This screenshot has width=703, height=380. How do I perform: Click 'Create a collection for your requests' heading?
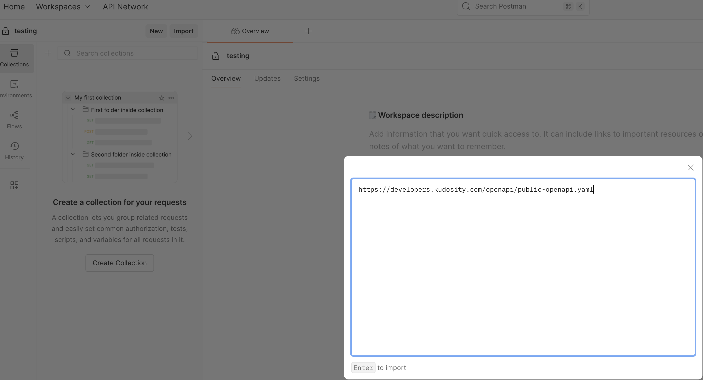(x=119, y=202)
